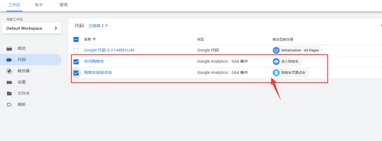Click the power icon on Initialization trigger
The height and width of the screenshot is (141, 382).
pyautogui.click(x=276, y=50)
